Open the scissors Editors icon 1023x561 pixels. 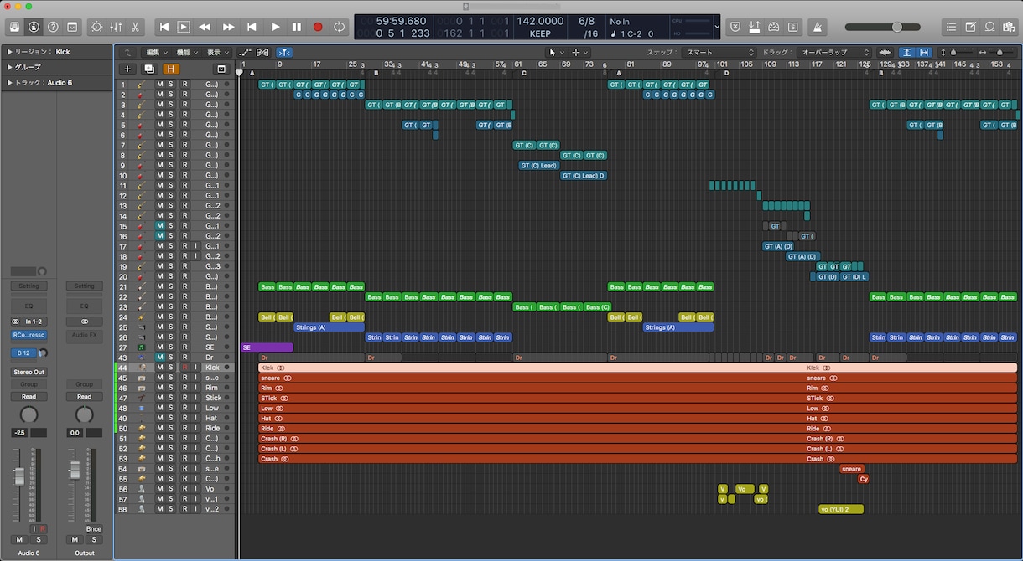tap(135, 27)
